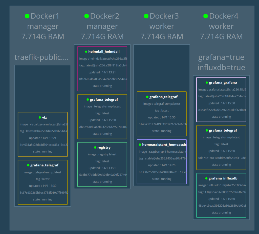Click container ID 1c4031a8c02de8d504eccc83a16cd2

44,145
